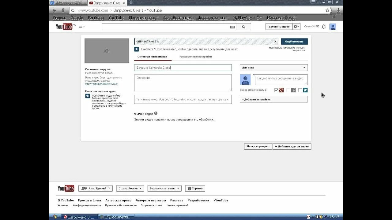The image size is (392, 220).
Task: Click the profile picture next to message box
Action: pos(245,80)
